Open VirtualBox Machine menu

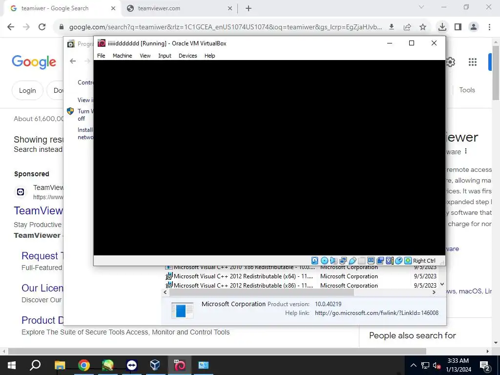(x=123, y=56)
